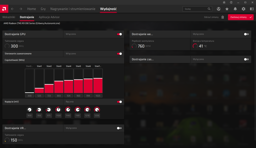256x148 pixels.
Task: Toggle the sidebar panel icon
Action: tap(252, 9)
